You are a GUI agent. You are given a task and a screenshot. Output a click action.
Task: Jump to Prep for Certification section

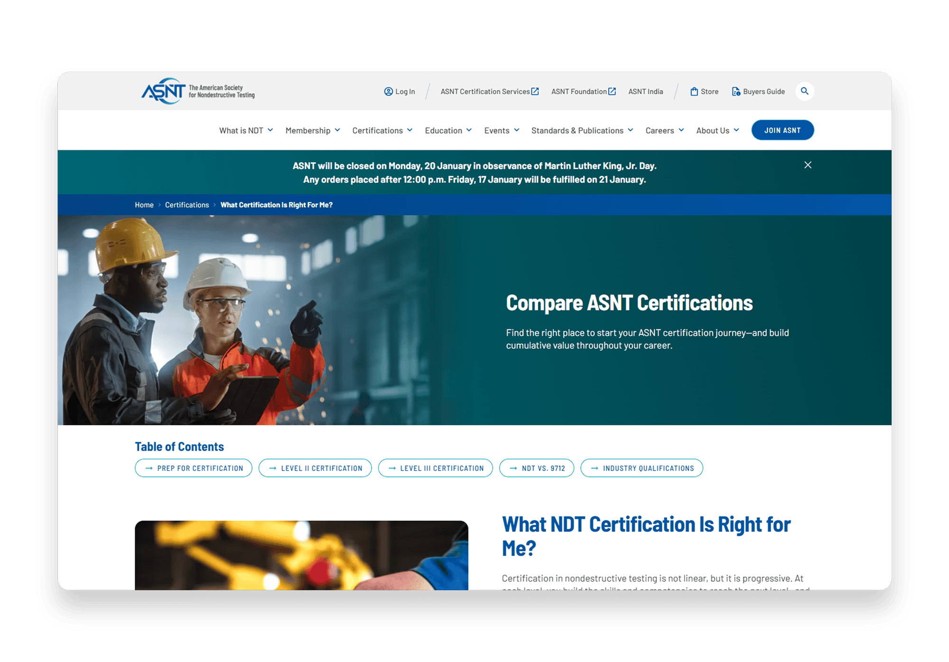194,468
